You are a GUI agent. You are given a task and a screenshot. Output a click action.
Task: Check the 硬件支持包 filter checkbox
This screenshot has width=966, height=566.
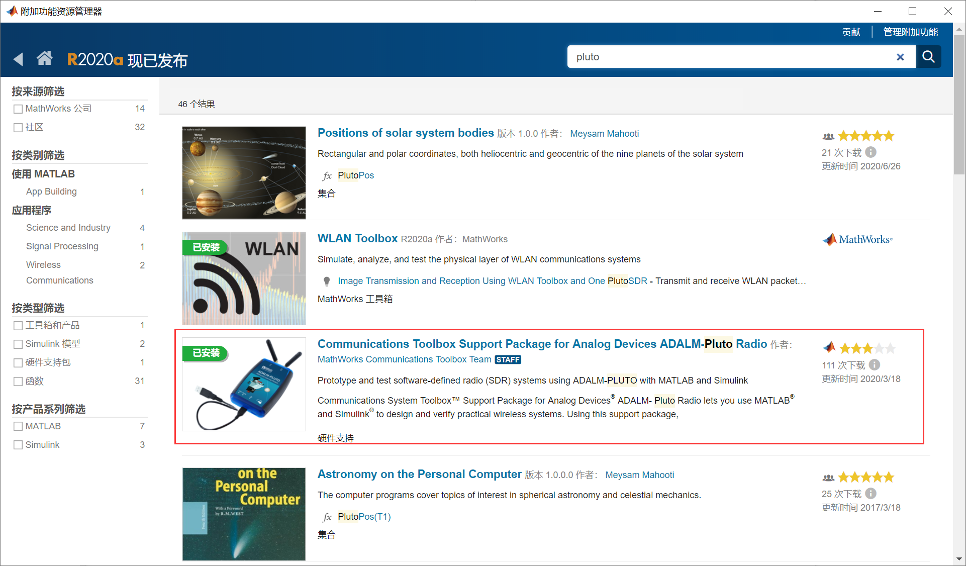coord(18,362)
